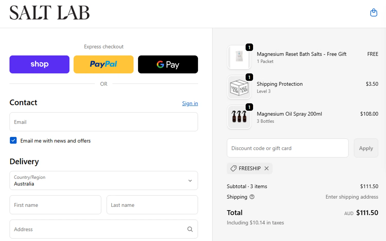The image size is (386, 241).
Task: Click the Discount code or gift card field
Action: 288,148
